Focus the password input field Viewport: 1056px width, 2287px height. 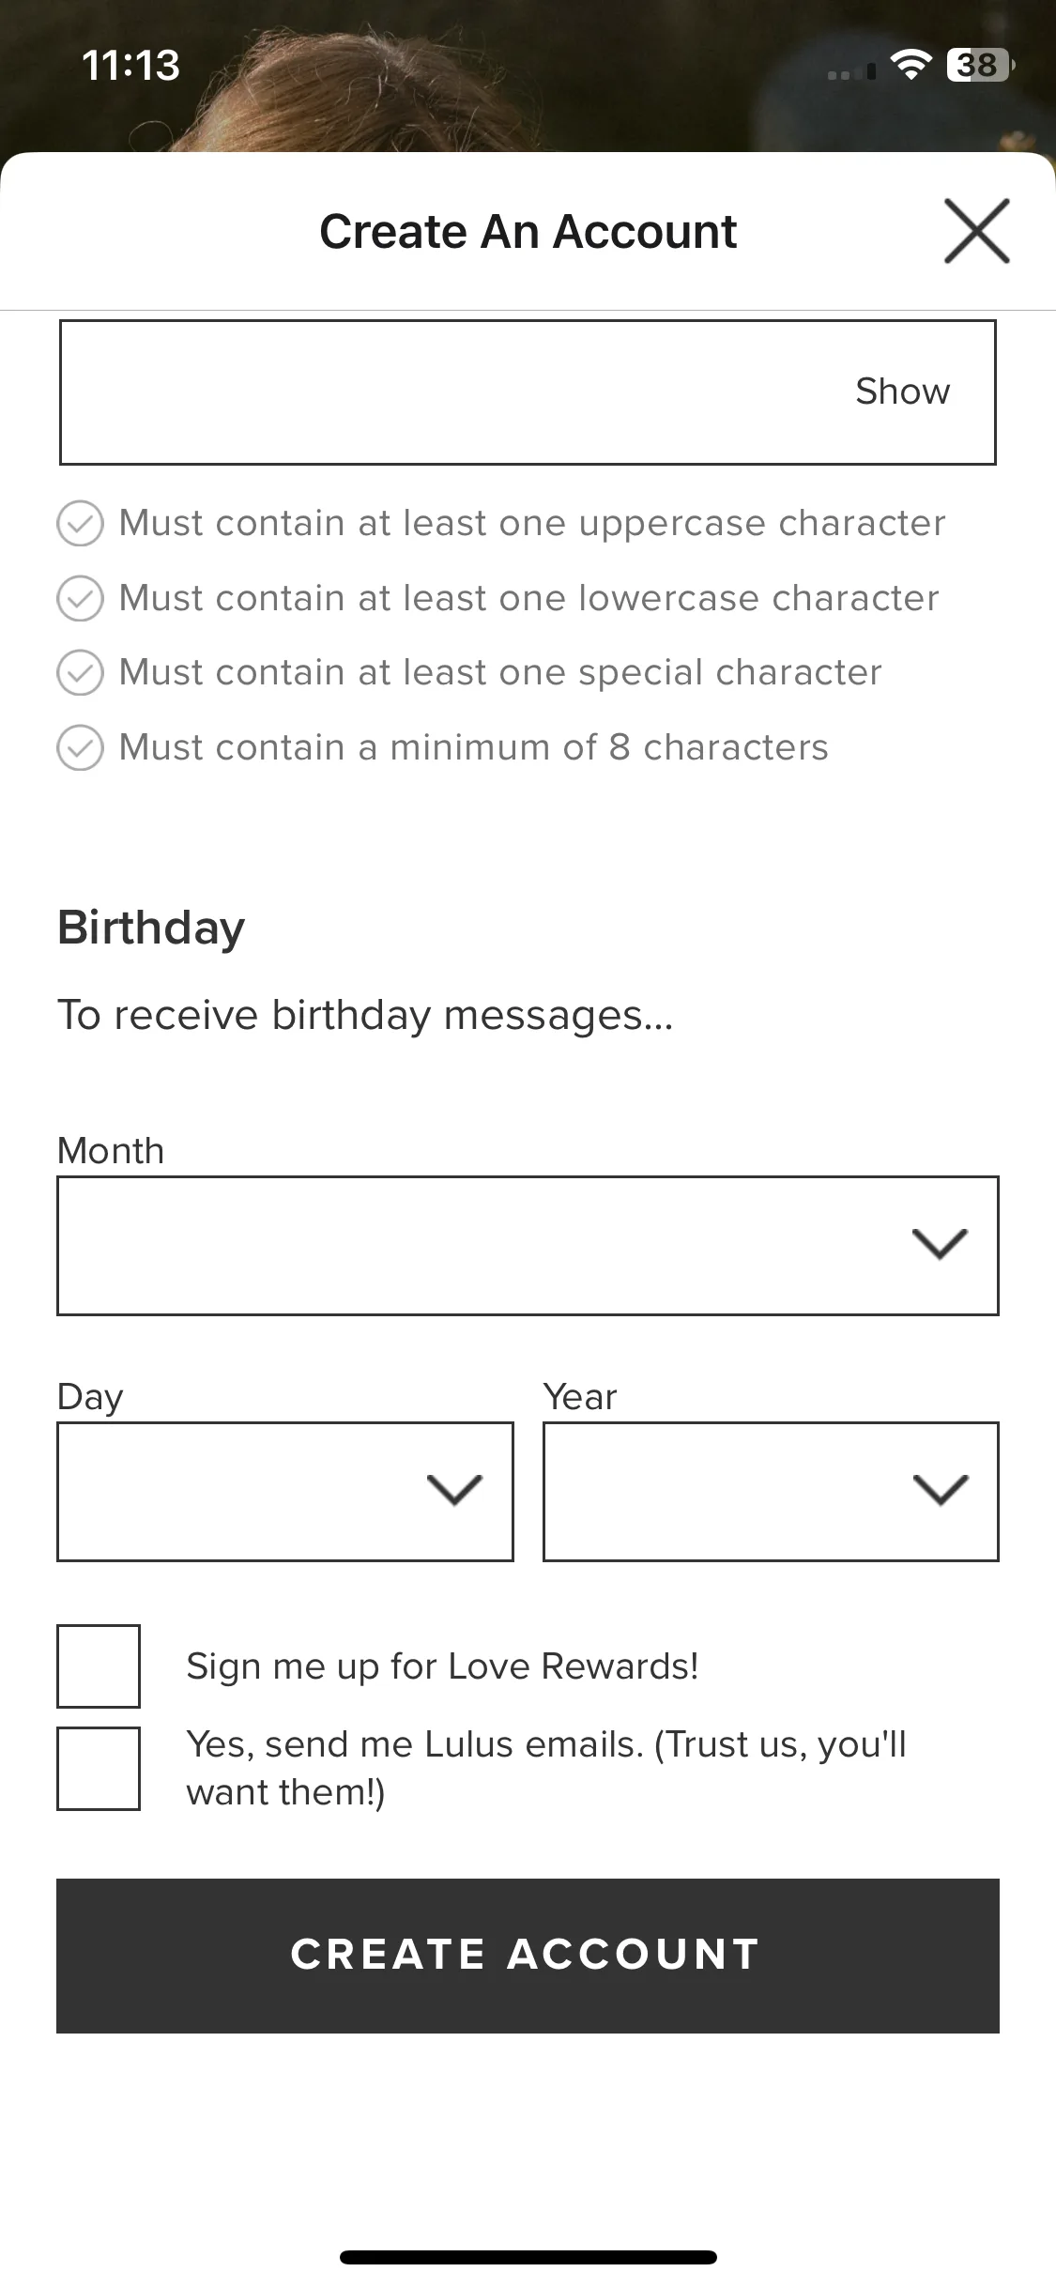point(528,392)
